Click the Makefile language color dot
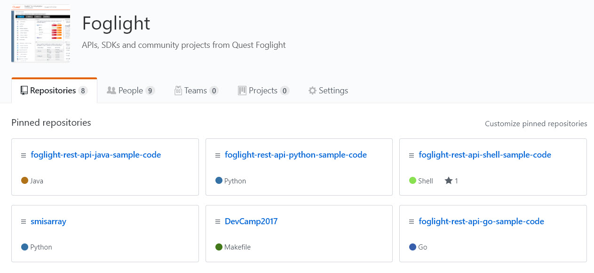 [x=219, y=247]
